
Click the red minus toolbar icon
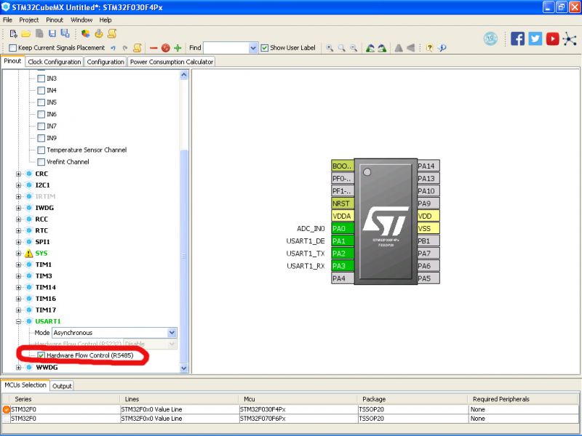[154, 48]
